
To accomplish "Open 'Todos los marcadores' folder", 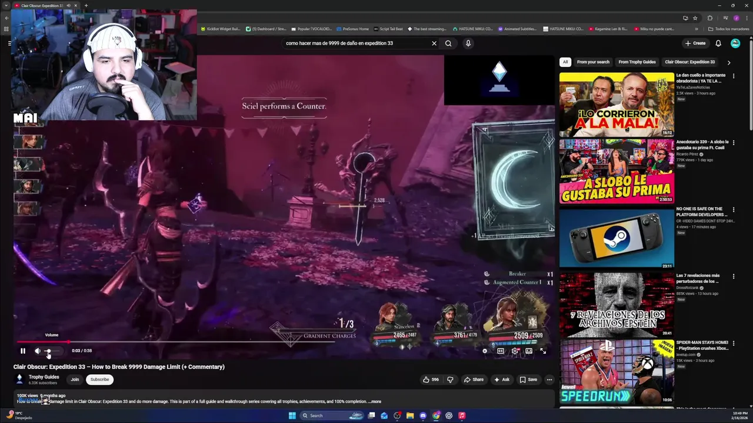I will (728, 29).
